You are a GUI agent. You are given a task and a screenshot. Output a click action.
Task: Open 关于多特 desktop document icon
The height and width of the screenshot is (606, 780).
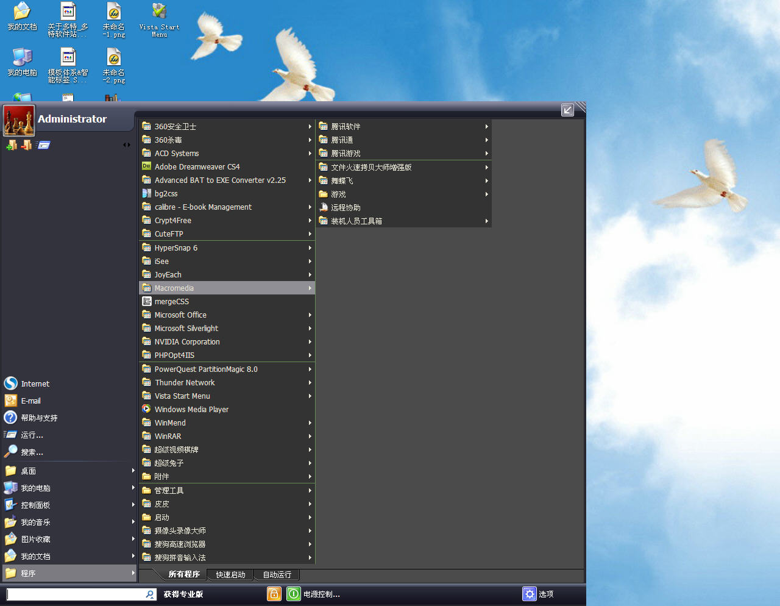[68, 20]
